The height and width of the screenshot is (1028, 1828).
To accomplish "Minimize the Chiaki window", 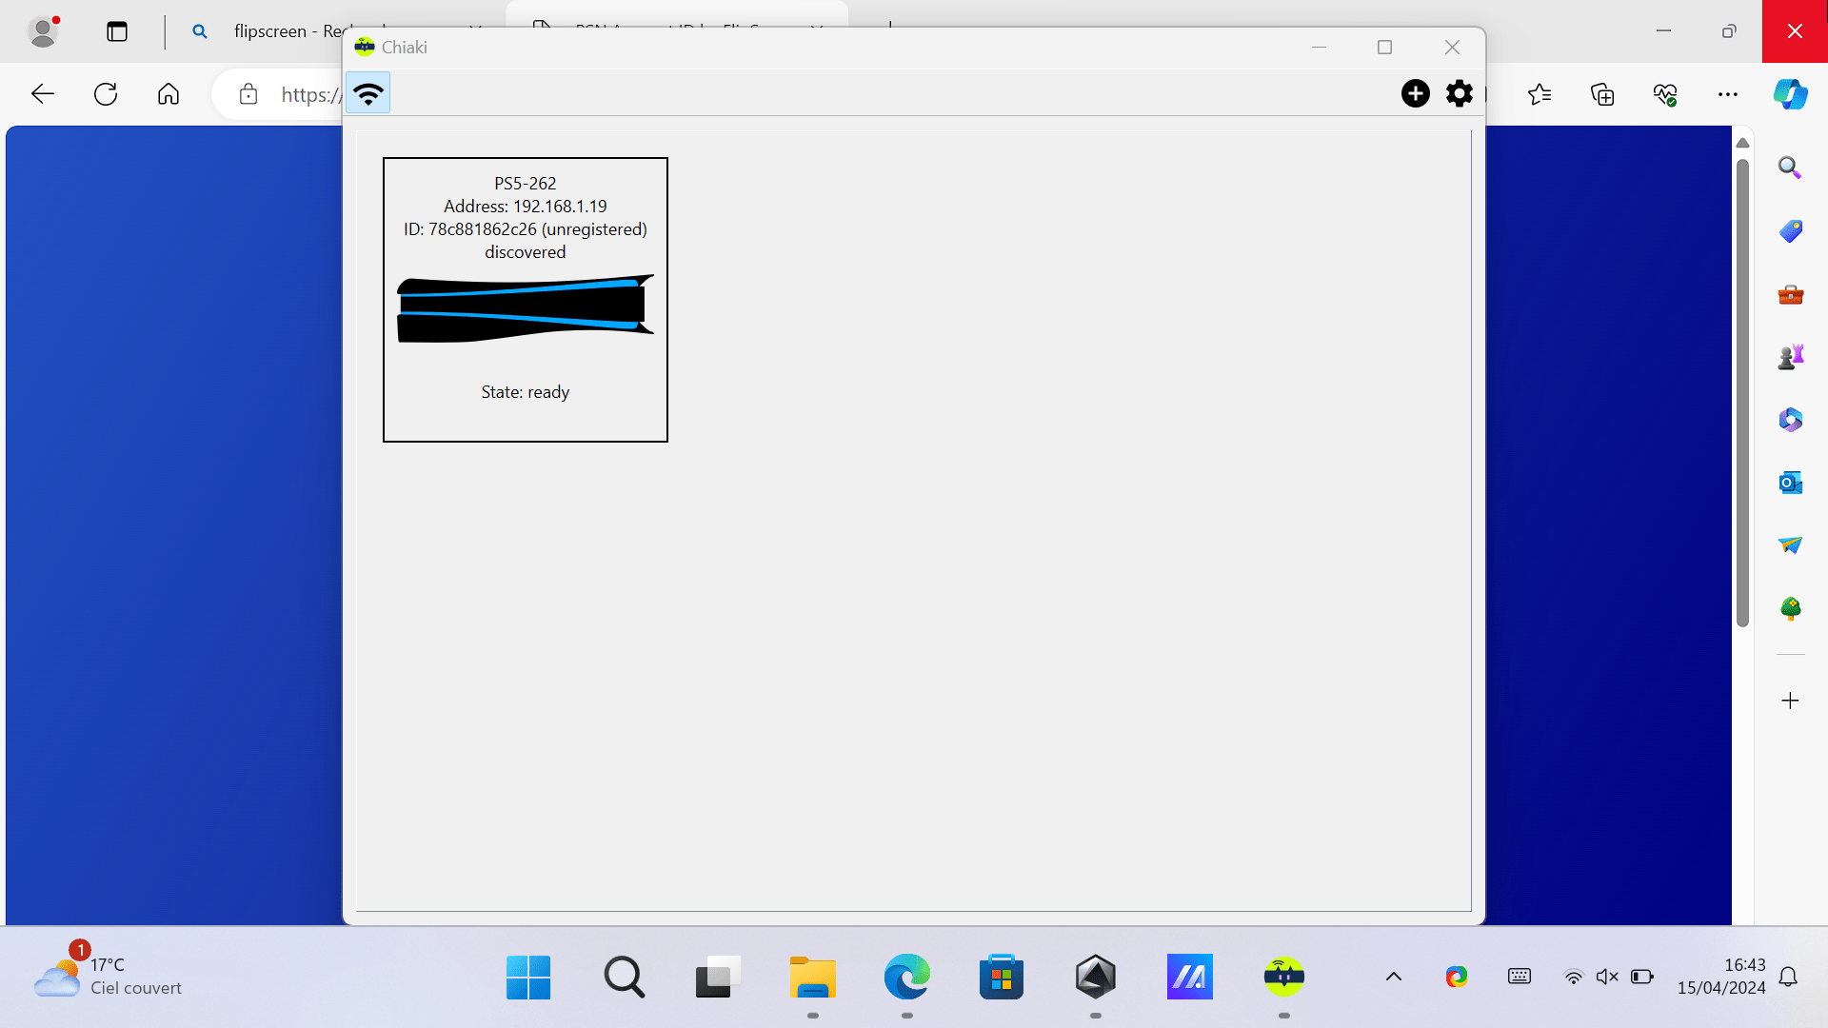I will (1319, 47).
